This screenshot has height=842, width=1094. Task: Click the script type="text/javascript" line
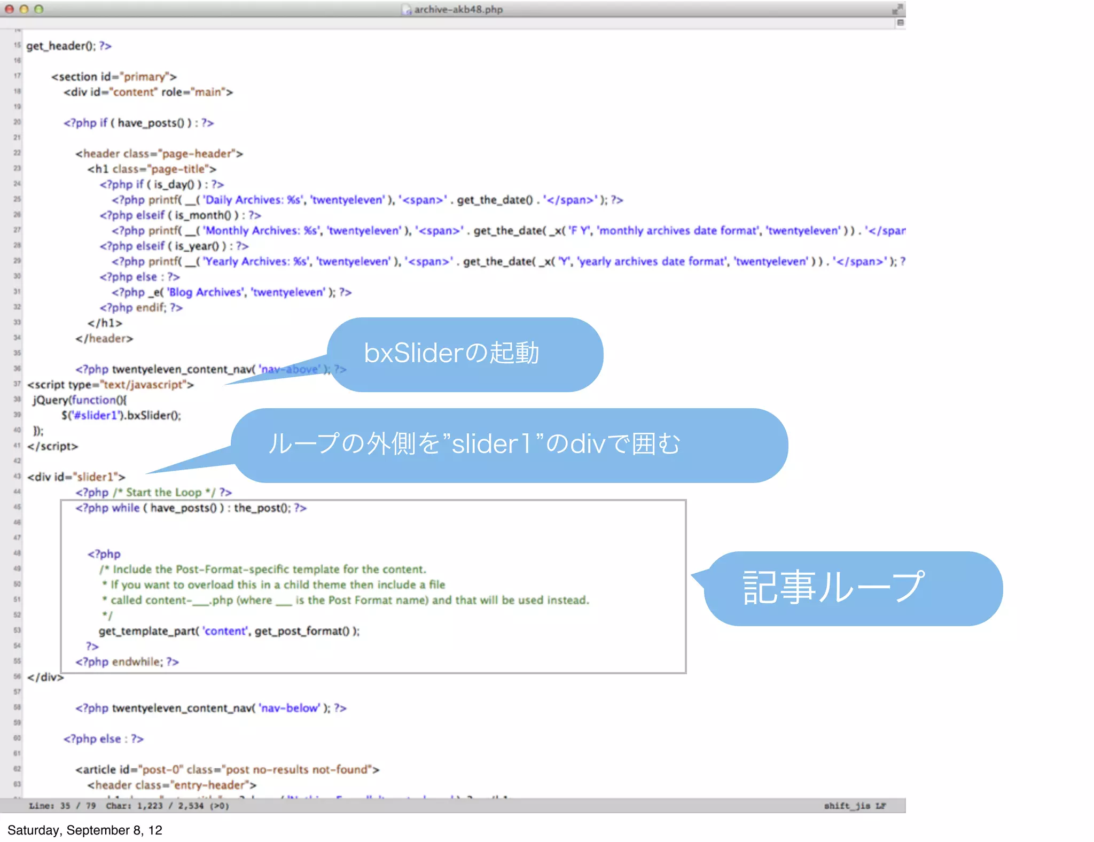point(110,385)
